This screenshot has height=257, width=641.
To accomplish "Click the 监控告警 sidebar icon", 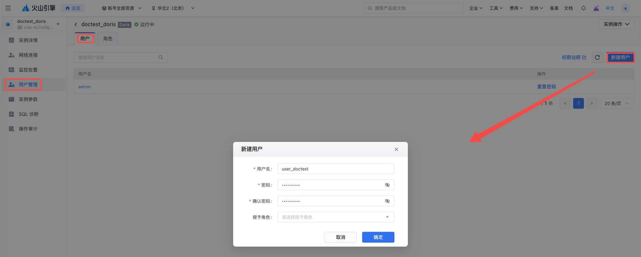I will [11, 70].
